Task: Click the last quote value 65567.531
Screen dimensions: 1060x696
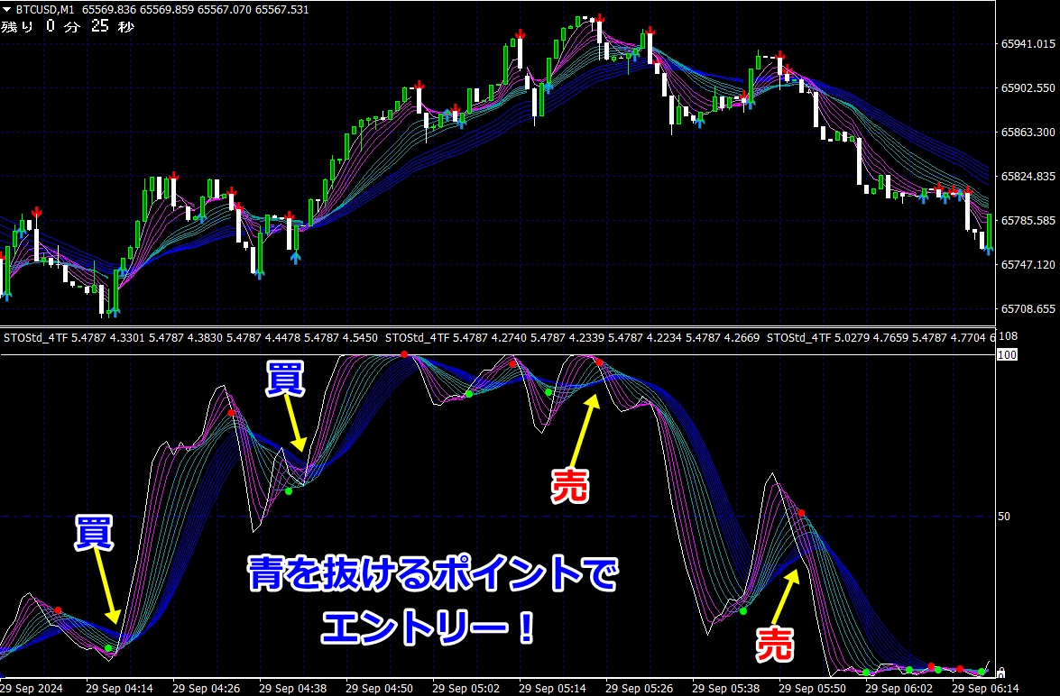Action: [x=281, y=9]
